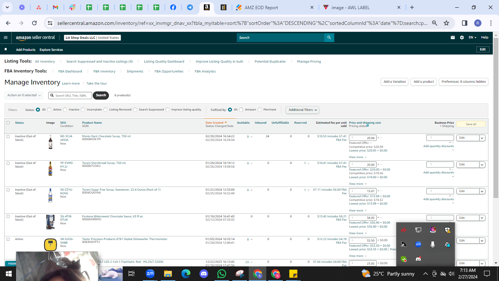499x281 pixels.
Task: Expand the reserved quantity 7 chevron
Action: [x=308, y=163]
